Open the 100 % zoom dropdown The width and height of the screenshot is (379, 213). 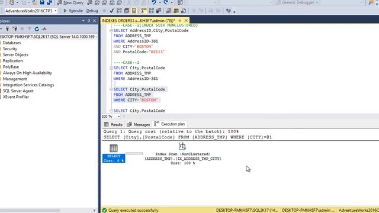coord(118,117)
